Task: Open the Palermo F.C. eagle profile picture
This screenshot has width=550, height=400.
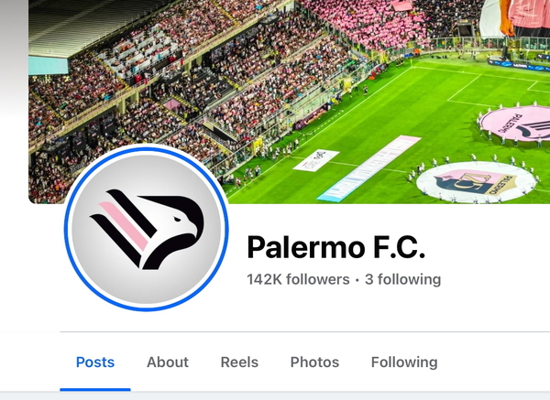Action: (x=147, y=229)
